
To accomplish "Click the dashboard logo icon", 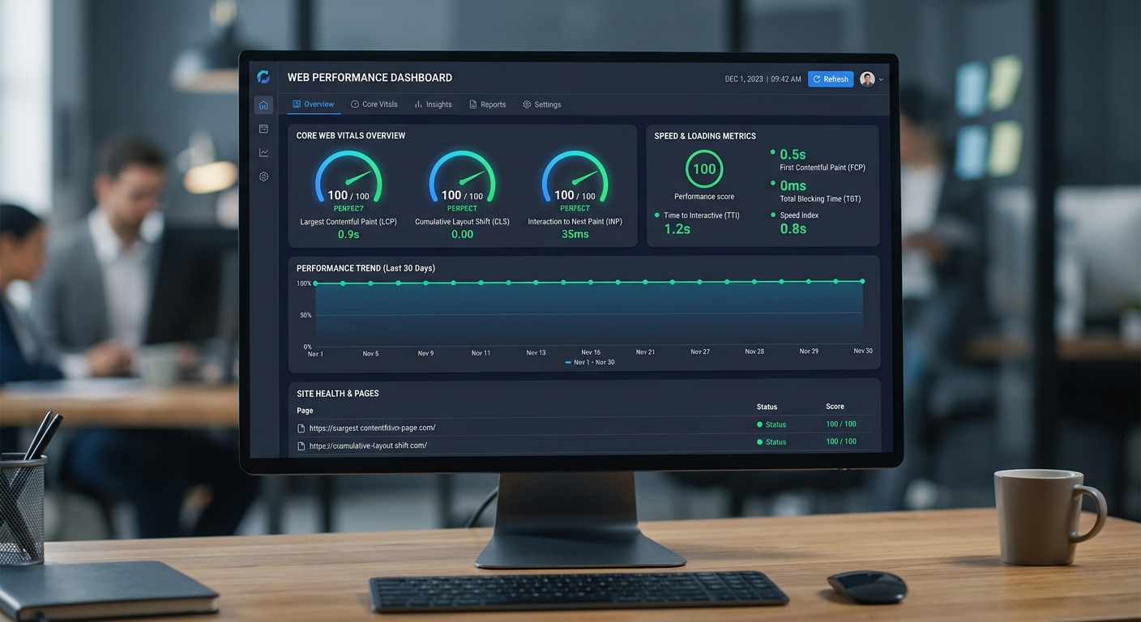I will [263, 77].
